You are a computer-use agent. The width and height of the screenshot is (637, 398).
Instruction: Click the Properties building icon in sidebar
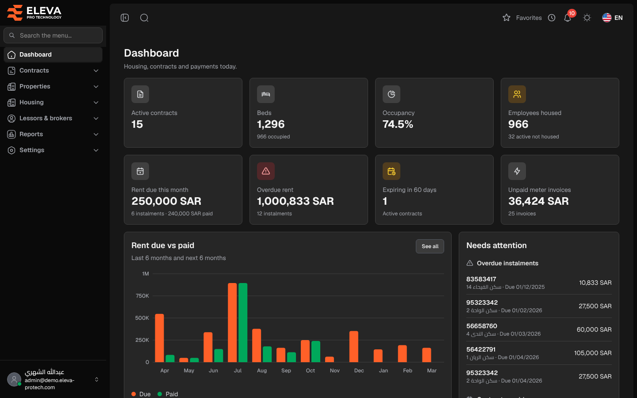(x=12, y=87)
